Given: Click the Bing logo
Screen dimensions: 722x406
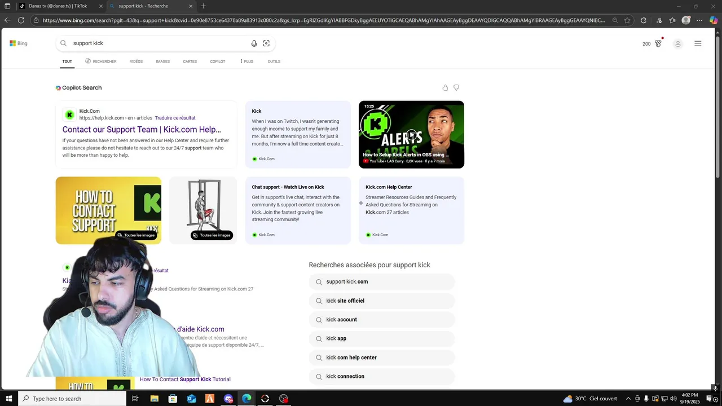Looking at the screenshot, I should [19, 43].
